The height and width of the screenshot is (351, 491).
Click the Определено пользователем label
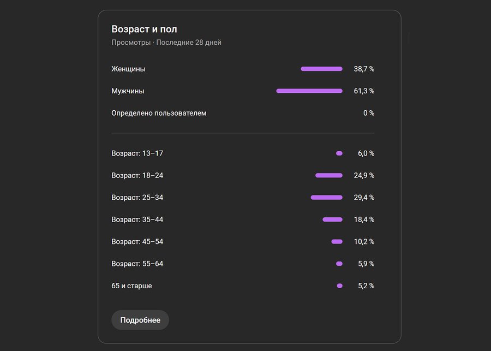[159, 113]
